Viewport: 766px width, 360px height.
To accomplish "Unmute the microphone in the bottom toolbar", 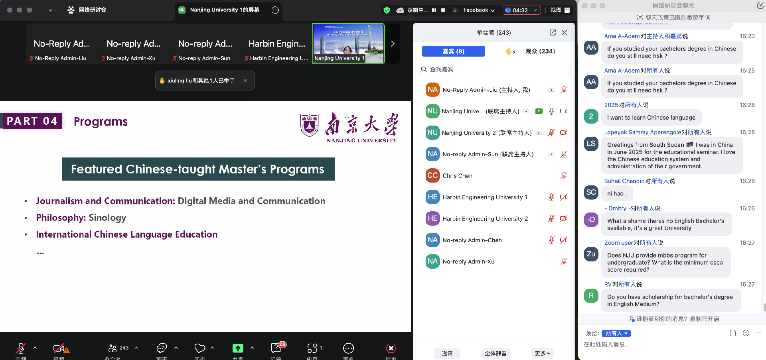I will (x=21, y=348).
